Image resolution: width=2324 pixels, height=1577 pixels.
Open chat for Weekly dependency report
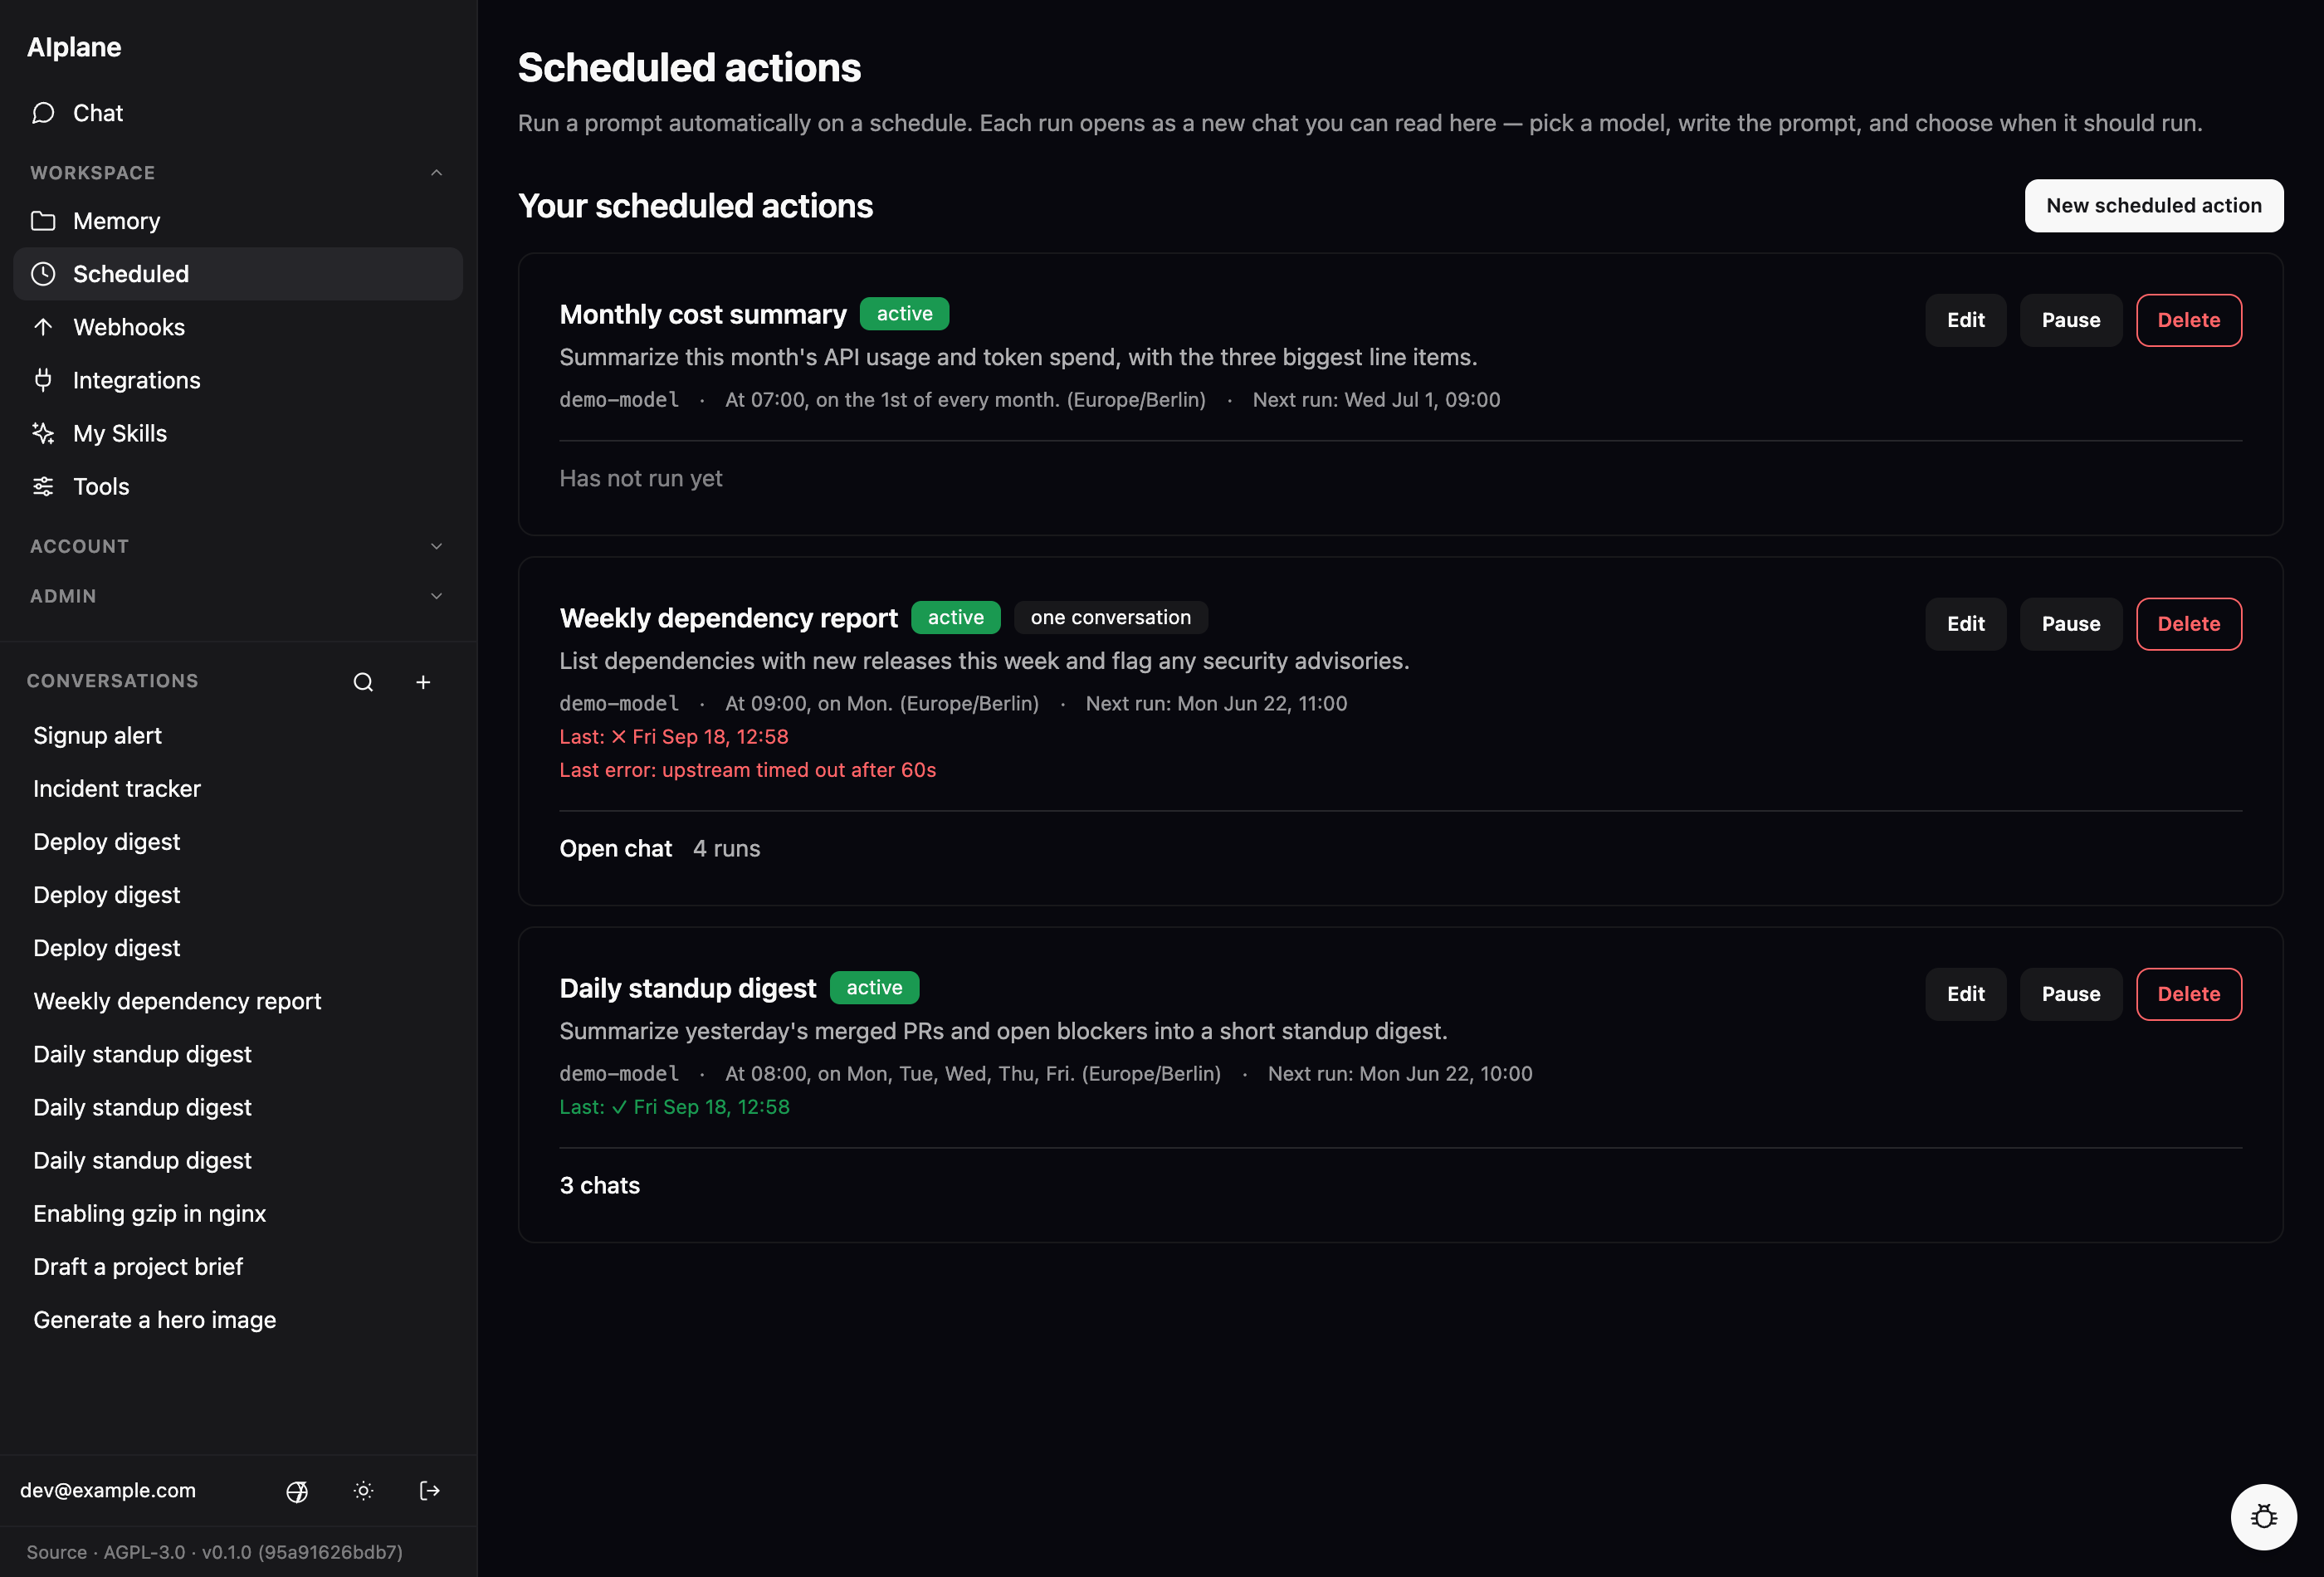615,849
